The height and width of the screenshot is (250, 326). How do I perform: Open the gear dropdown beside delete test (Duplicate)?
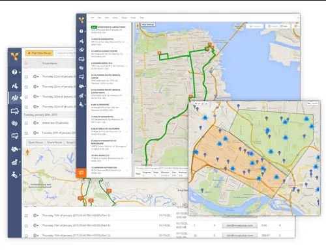pyautogui.click(x=35, y=123)
